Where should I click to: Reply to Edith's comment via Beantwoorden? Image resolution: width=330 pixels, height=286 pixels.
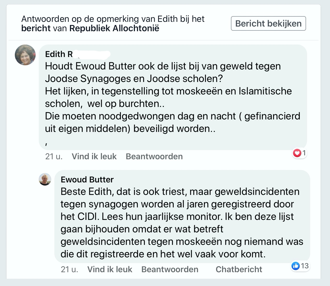point(154,156)
